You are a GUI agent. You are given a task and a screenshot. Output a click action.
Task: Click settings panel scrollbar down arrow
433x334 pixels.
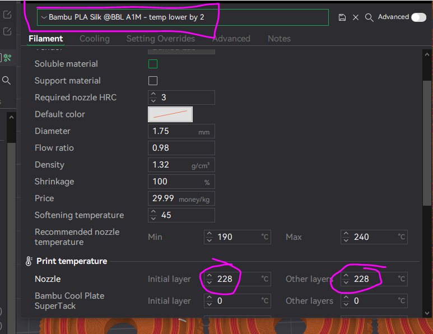(x=427, y=313)
